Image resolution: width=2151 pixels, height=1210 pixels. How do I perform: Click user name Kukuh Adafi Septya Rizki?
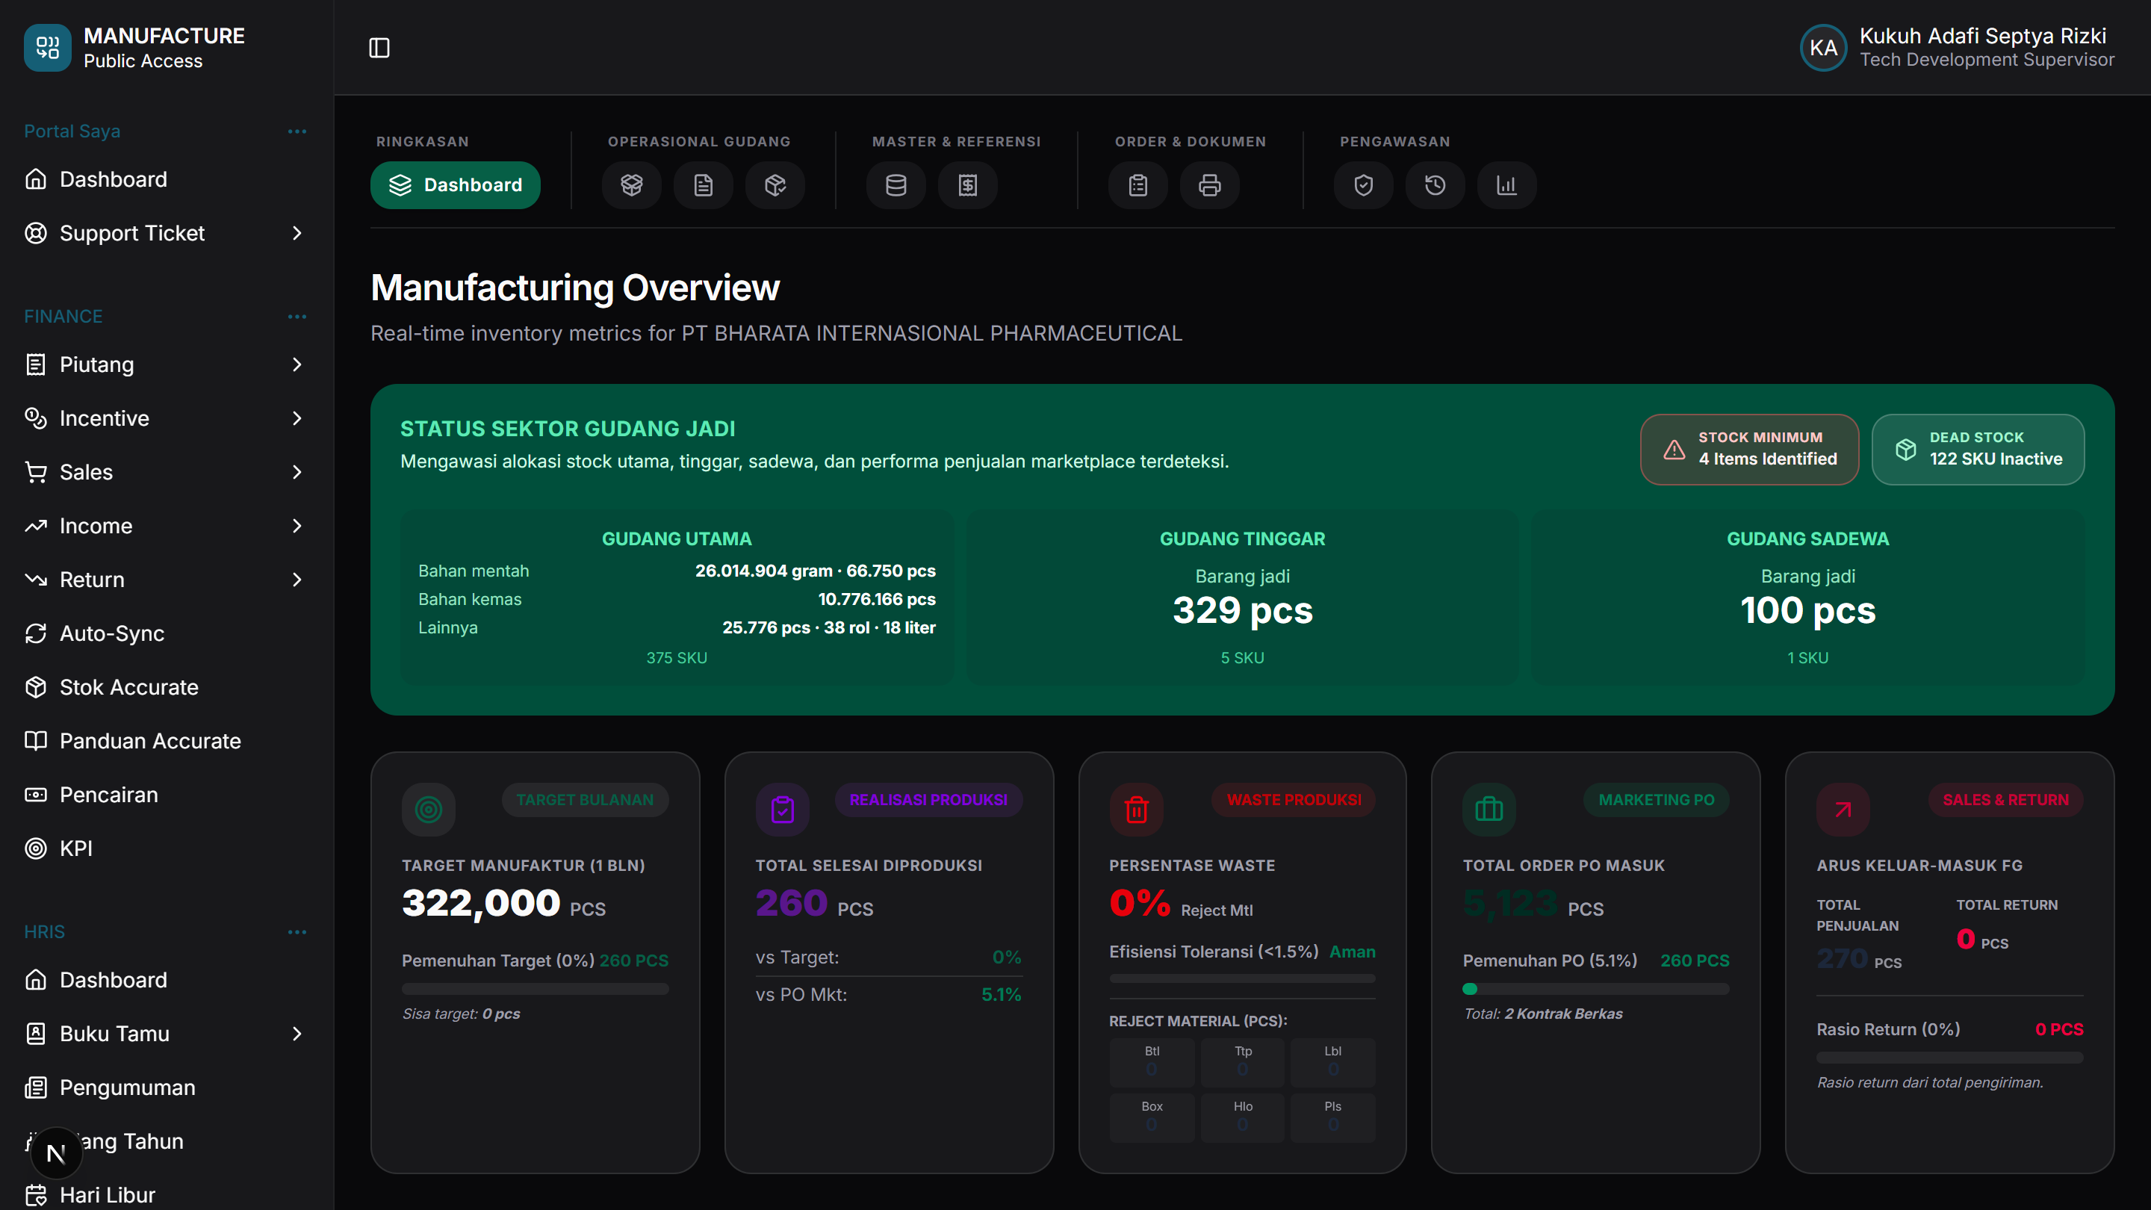point(1982,36)
